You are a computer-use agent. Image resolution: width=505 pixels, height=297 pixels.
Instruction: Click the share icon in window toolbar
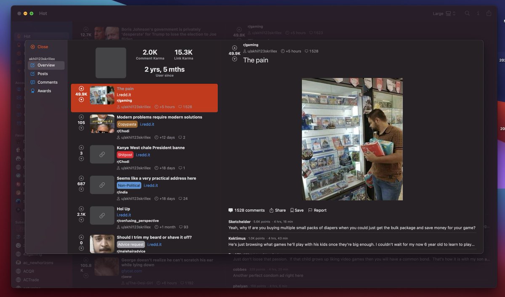pyautogui.click(x=489, y=13)
